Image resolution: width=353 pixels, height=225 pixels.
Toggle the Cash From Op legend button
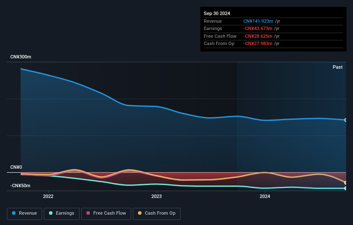point(157,213)
